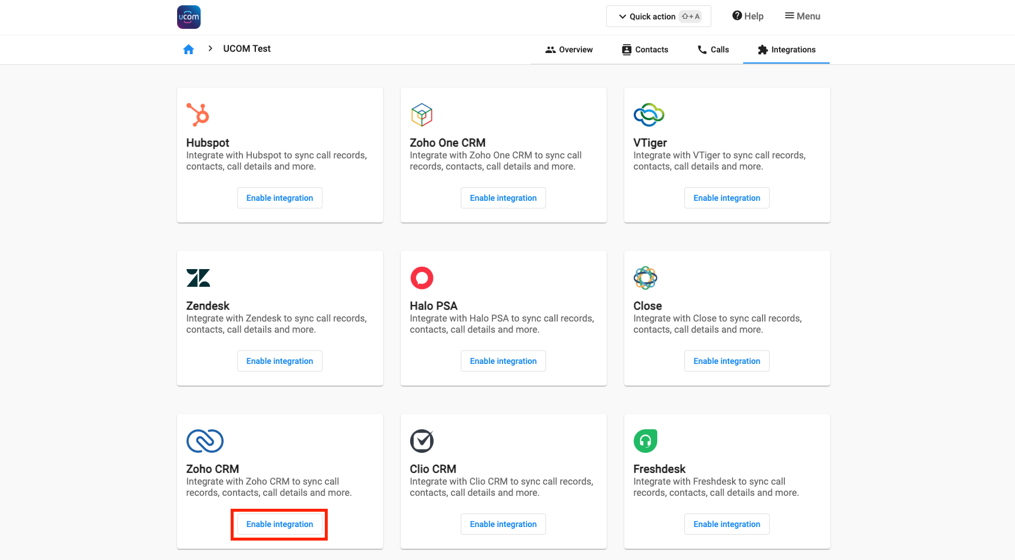Open the Help link
Image resolution: width=1015 pixels, height=560 pixels.
click(747, 16)
